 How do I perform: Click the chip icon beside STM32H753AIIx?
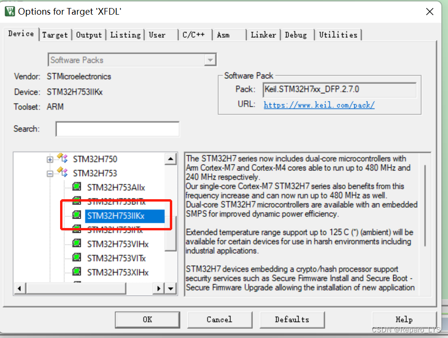tap(77, 186)
